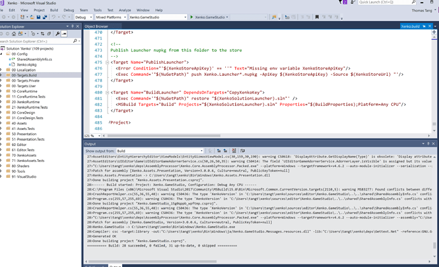Viewport: 439px width, 267px height.
Task: Open the Show output from Build dropdown
Action: tap(160, 151)
